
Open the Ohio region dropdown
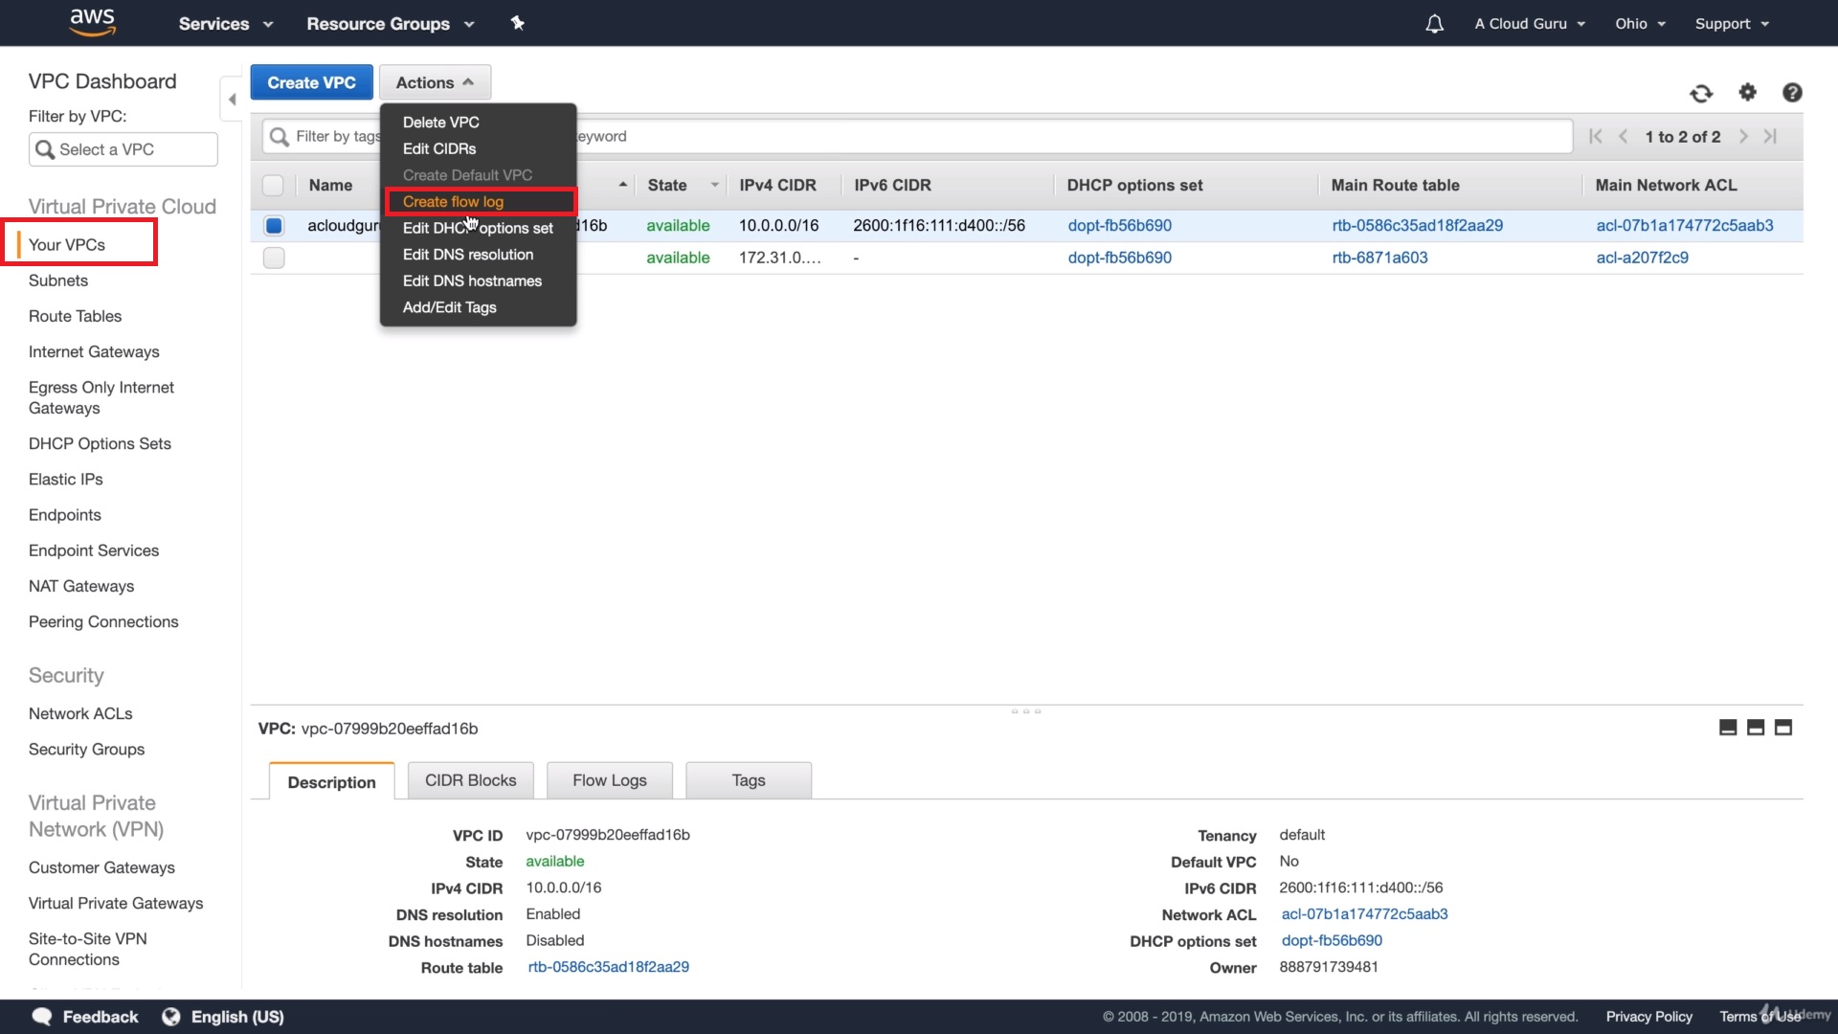pos(1640,24)
